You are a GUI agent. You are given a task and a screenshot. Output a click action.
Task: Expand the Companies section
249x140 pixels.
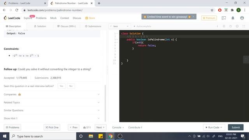[x=52, y=94]
